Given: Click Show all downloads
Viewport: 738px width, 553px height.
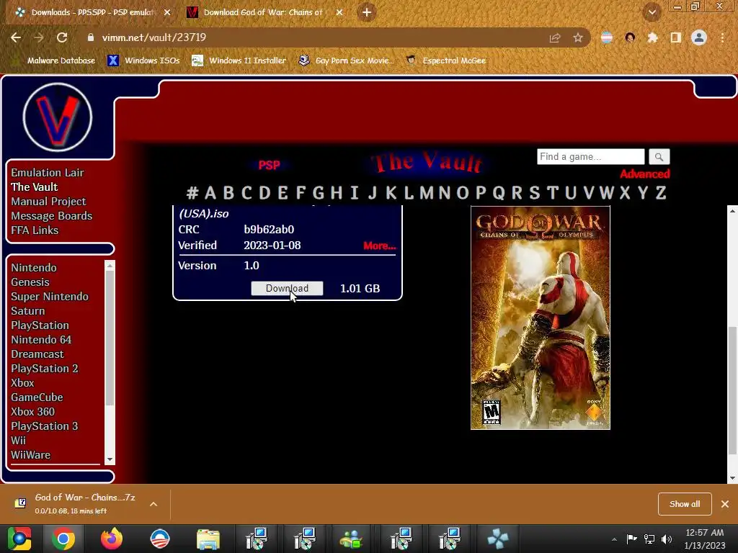Looking at the screenshot, I should click(x=685, y=504).
